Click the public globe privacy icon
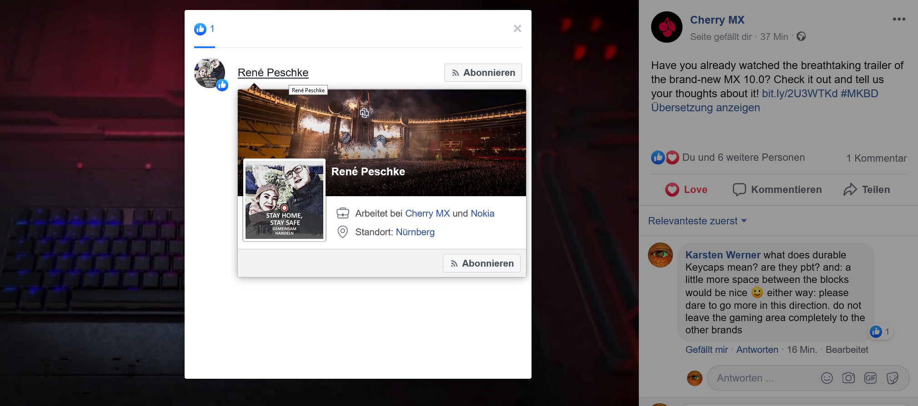This screenshot has width=918, height=406. [801, 36]
